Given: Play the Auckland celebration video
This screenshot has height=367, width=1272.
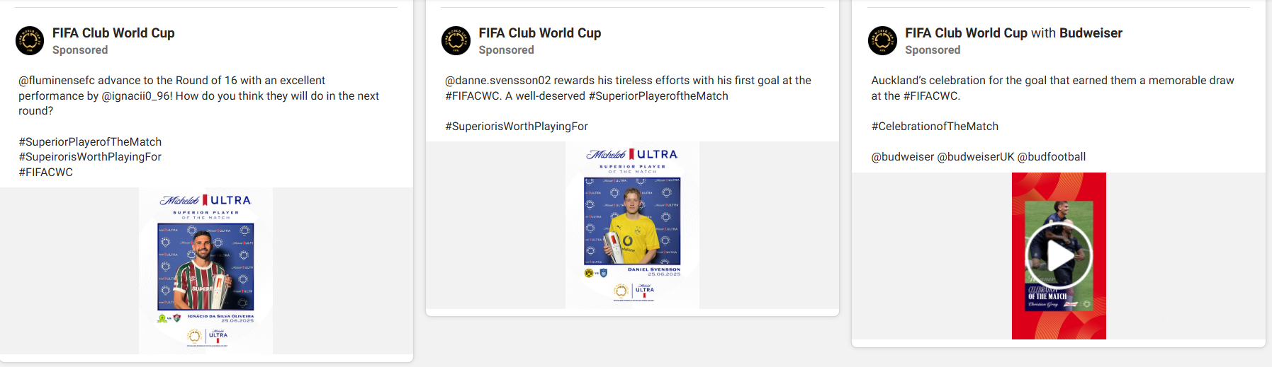Looking at the screenshot, I should pyautogui.click(x=1059, y=256).
